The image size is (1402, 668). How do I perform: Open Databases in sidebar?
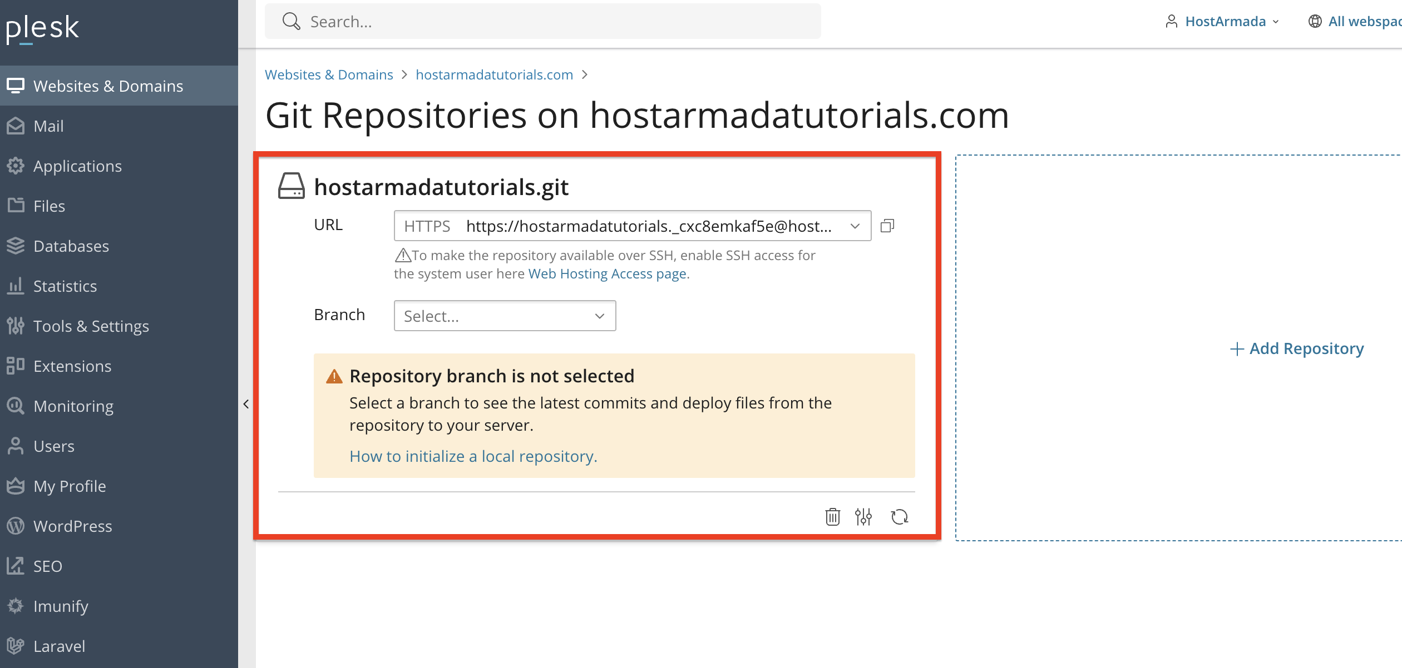click(x=119, y=246)
